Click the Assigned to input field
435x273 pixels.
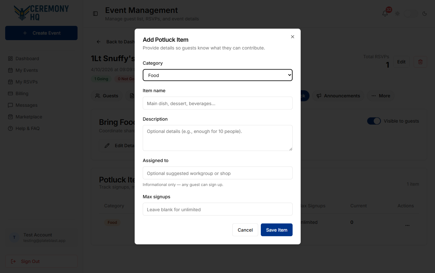click(218, 173)
